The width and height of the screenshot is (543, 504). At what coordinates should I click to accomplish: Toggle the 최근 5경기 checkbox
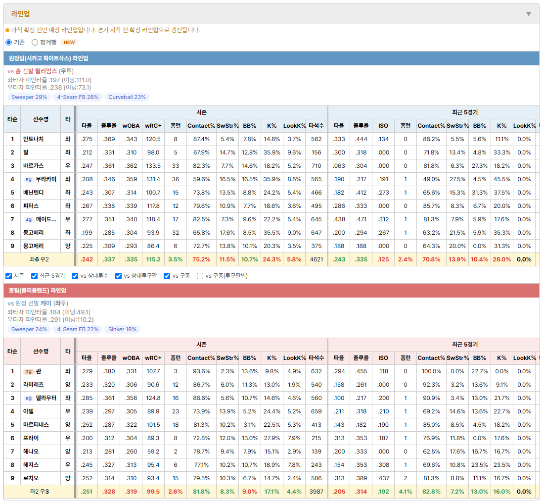34,276
